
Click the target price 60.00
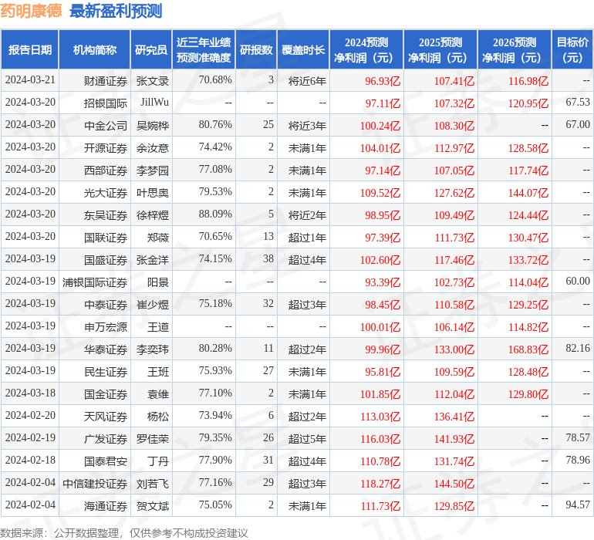(x=578, y=281)
